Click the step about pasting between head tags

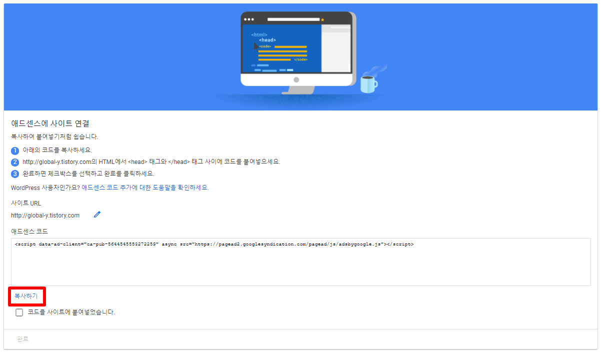151,162
